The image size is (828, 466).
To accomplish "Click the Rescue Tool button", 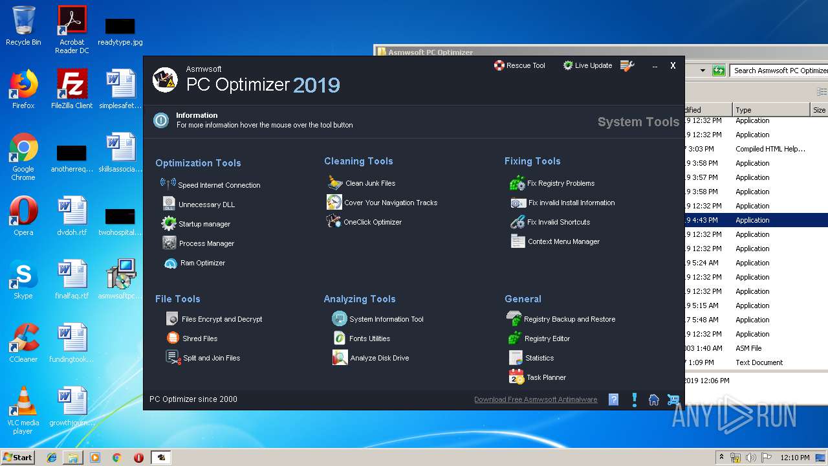I will [519, 65].
